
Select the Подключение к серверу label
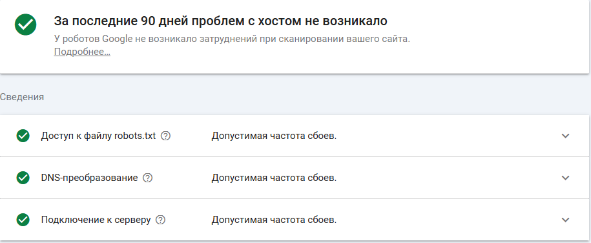96,220
